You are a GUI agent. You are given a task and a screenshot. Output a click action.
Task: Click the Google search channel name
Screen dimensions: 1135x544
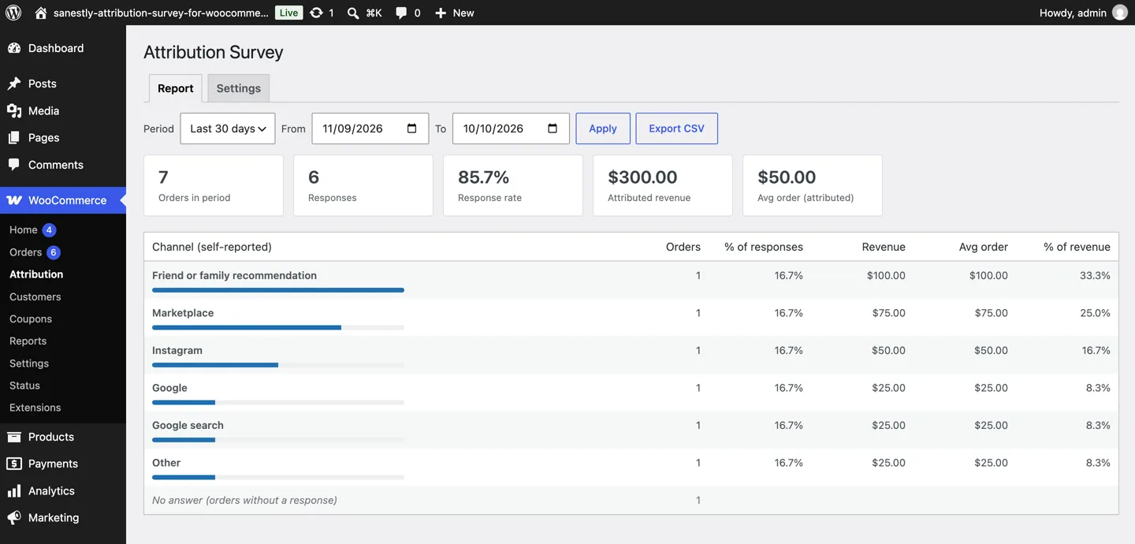click(x=188, y=425)
